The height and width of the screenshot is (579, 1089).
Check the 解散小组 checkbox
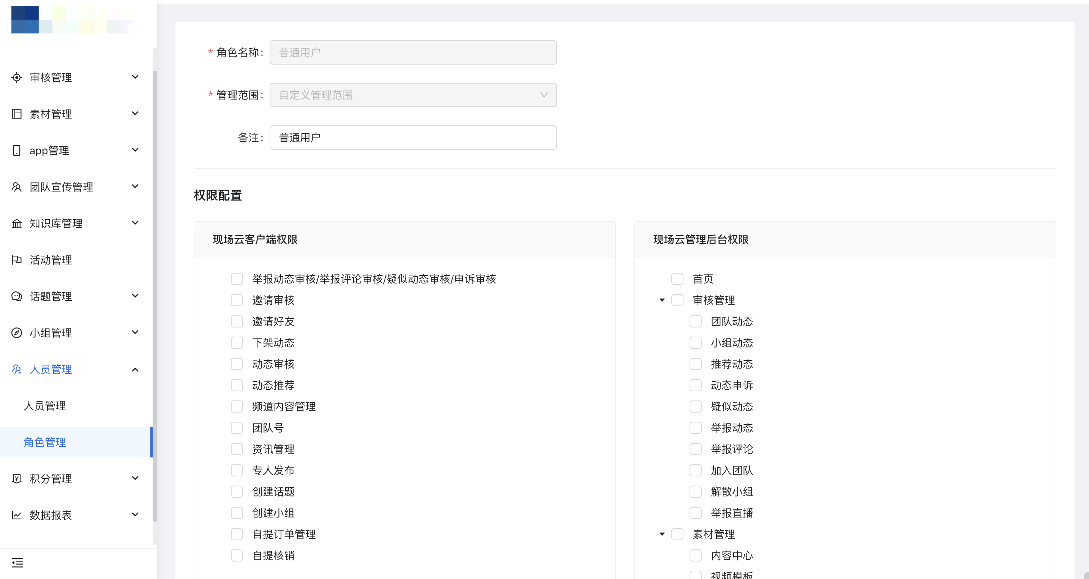click(695, 492)
